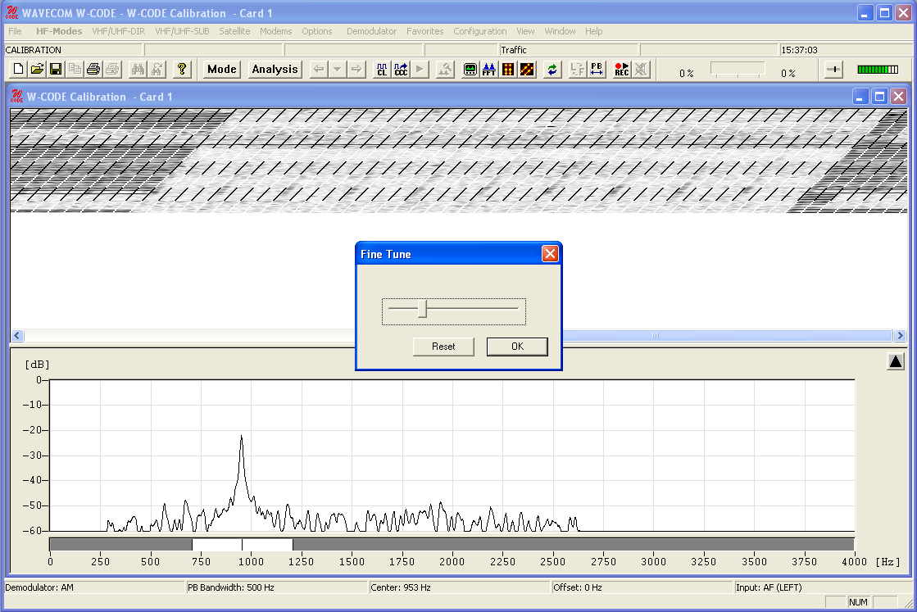Screen dimensions: 917x612
Task: Click the oscilloscope display icon
Action: click(x=470, y=70)
